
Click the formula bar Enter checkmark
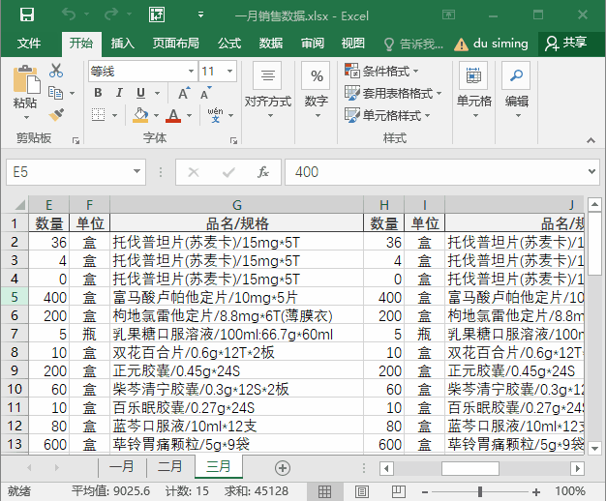tap(228, 172)
